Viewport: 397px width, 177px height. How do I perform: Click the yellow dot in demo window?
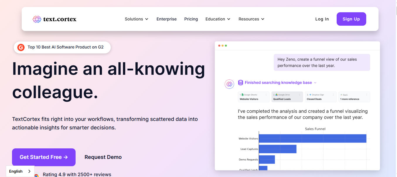click(x=223, y=46)
